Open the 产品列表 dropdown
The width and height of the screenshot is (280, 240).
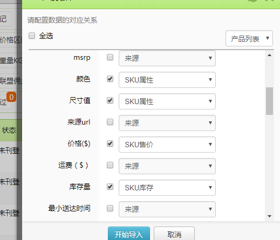(249, 38)
